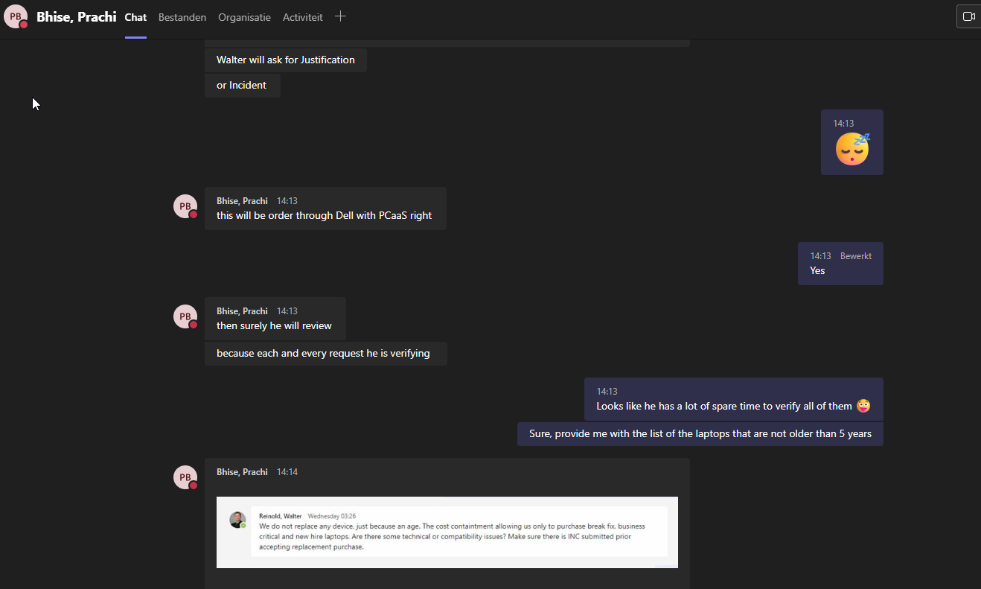
Task: Click 'Bhise, Prachi' name in header
Action: [x=76, y=16]
